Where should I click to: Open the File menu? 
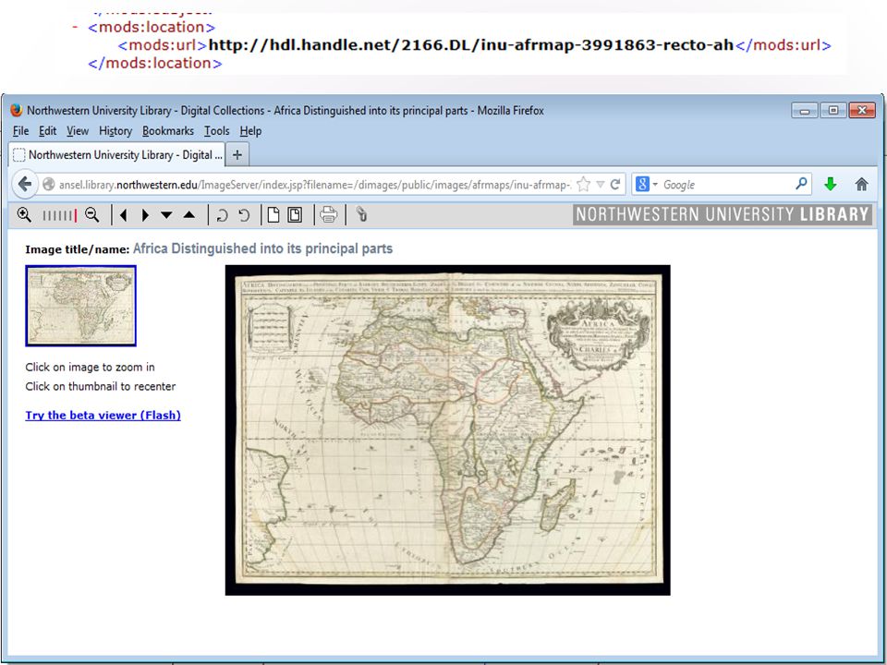pyautogui.click(x=20, y=131)
